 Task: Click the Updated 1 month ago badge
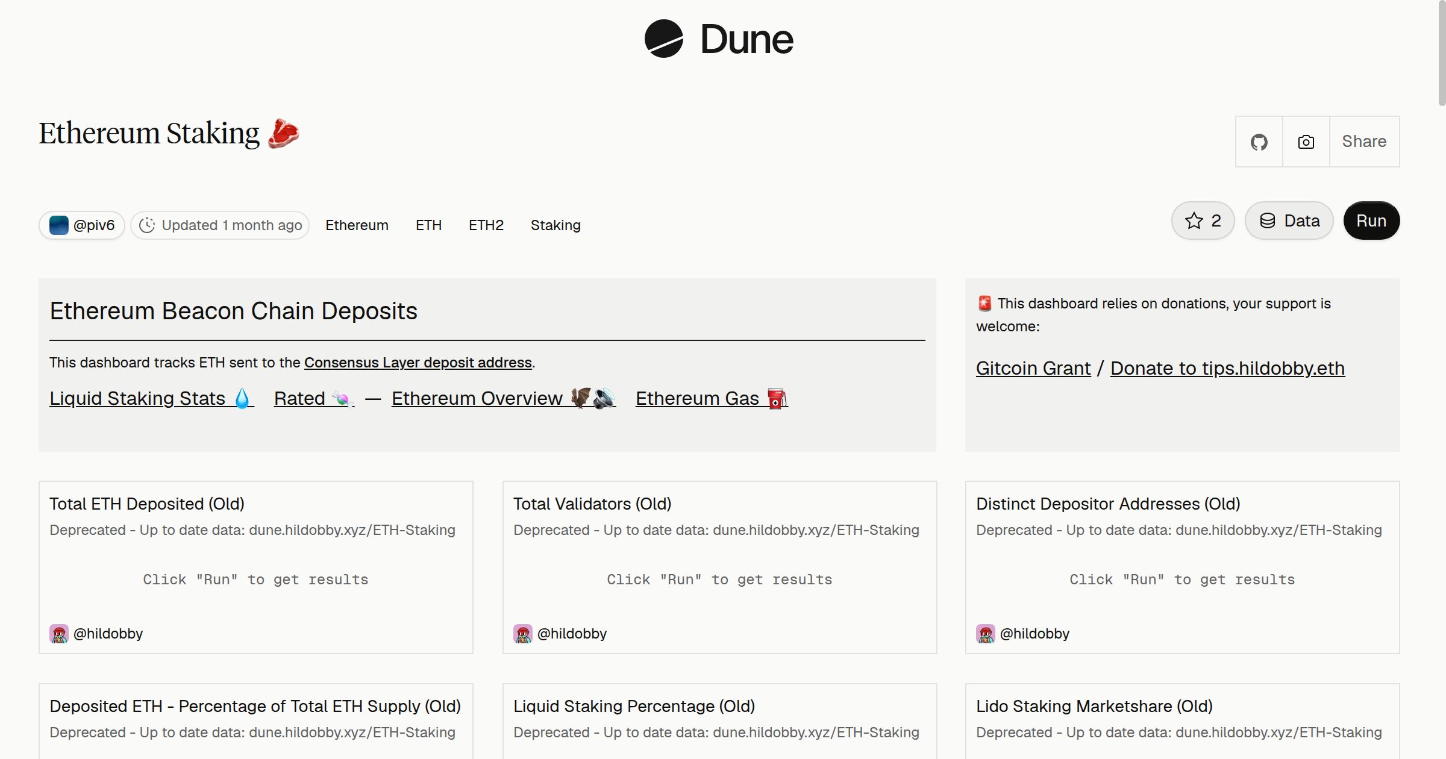(220, 225)
